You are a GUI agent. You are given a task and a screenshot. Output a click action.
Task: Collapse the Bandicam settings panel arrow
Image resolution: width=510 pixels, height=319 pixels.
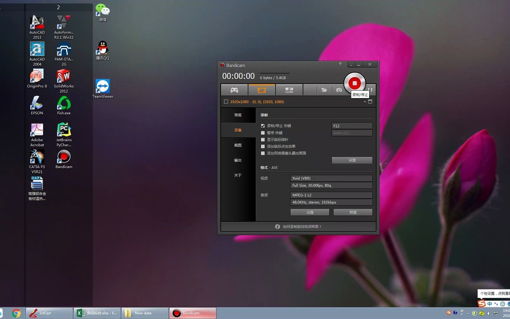click(365, 101)
